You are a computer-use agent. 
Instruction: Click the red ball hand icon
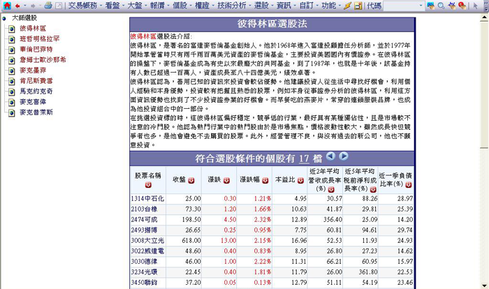tap(462, 6)
